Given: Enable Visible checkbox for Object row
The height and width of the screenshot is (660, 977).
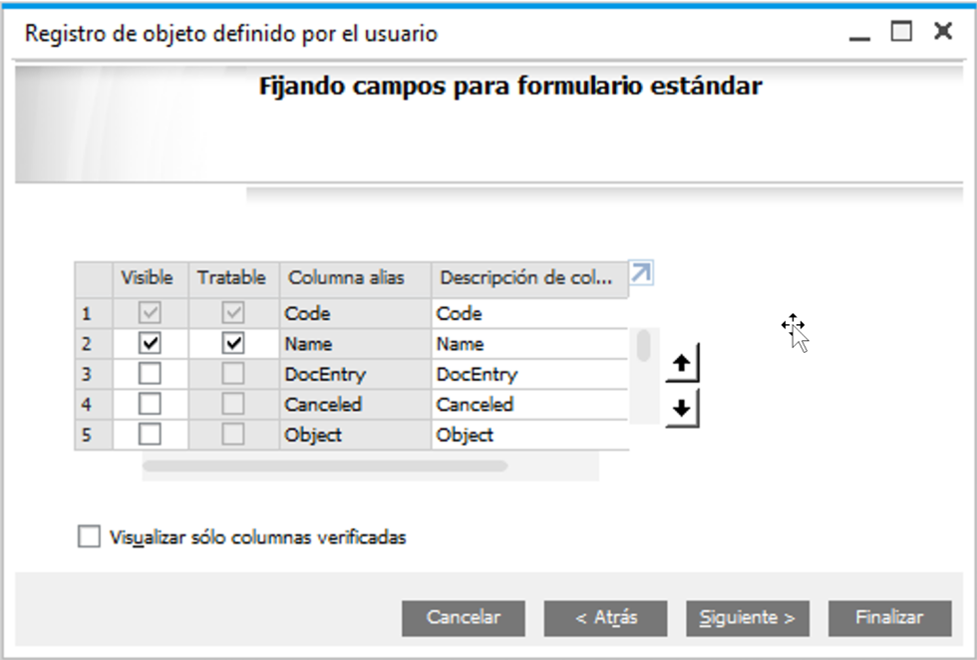Looking at the screenshot, I should 150,435.
